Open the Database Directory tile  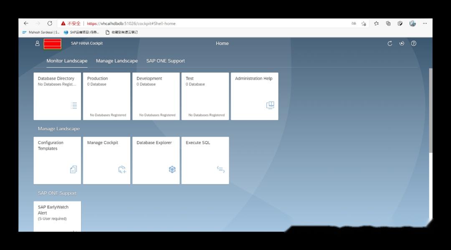pos(57,96)
